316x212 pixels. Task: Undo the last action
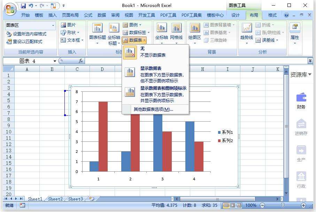[x=31, y=6]
